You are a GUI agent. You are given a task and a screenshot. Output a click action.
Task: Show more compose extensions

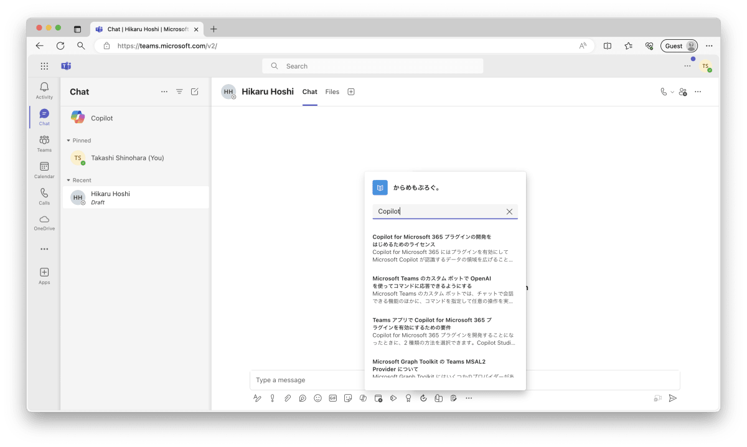pyautogui.click(x=469, y=398)
